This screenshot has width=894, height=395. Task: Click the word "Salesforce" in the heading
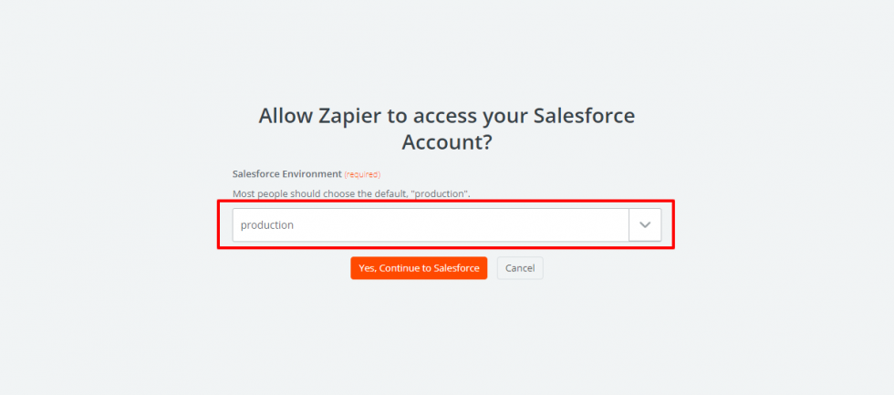click(584, 116)
